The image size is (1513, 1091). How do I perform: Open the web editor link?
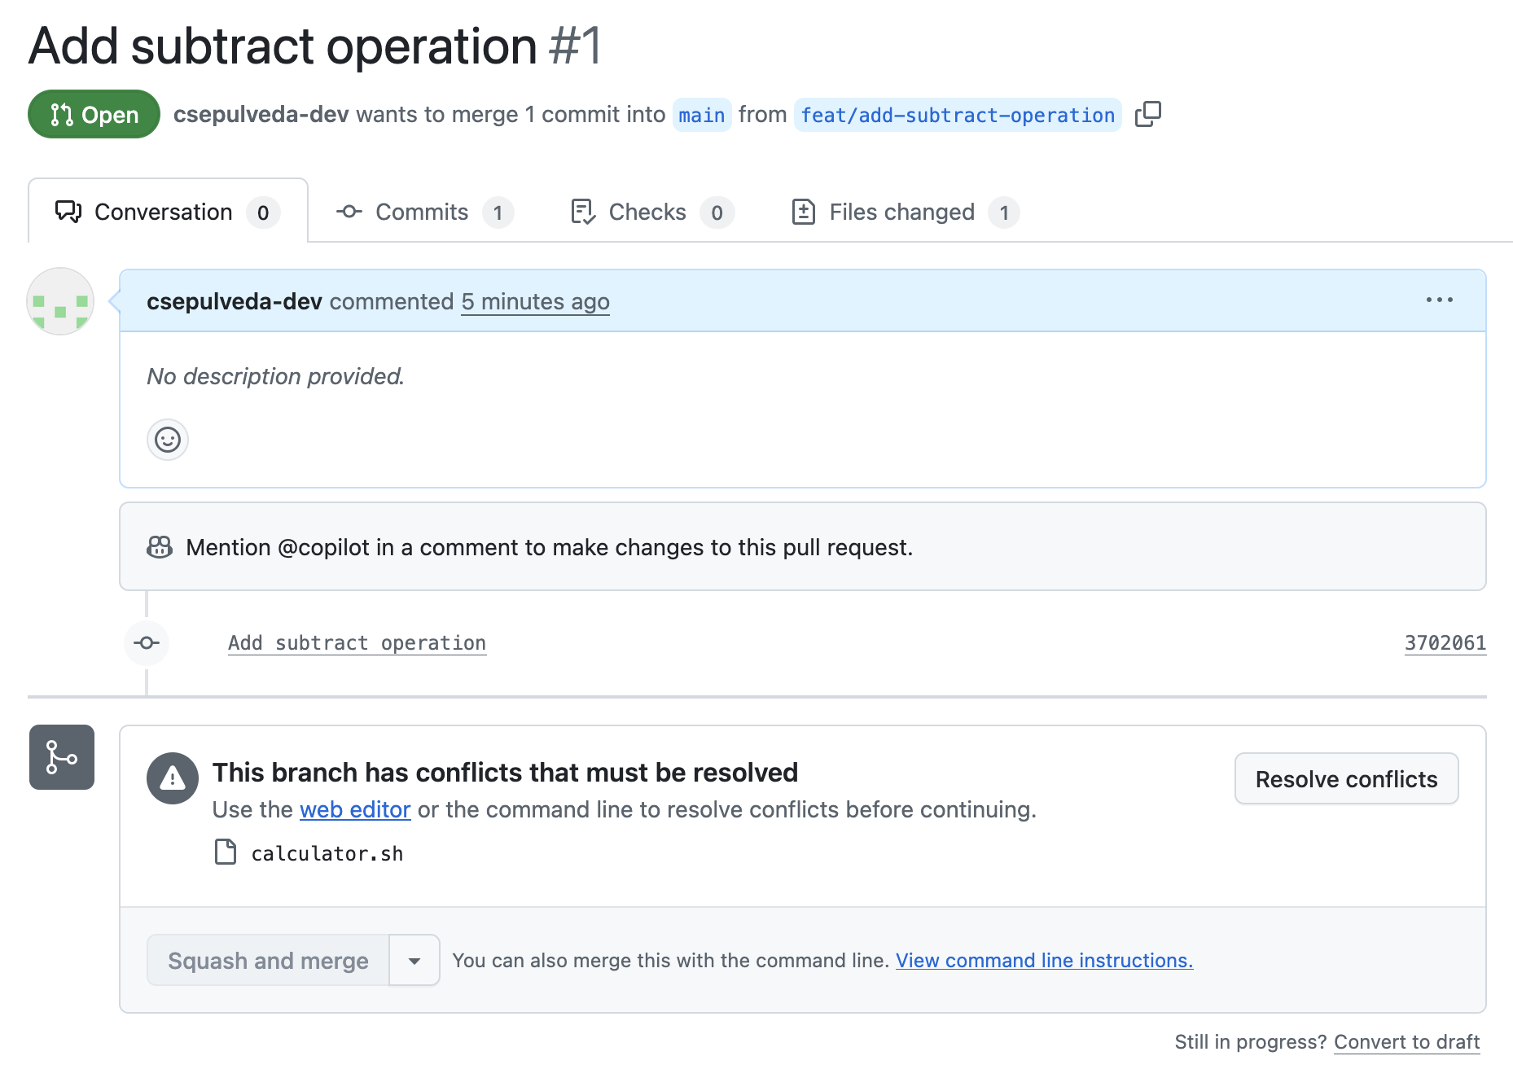click(355, 810)
